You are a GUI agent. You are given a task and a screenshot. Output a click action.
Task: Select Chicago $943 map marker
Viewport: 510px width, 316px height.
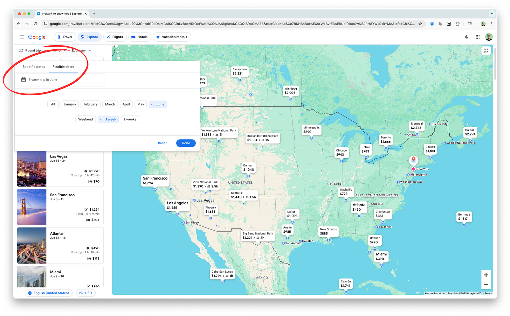coord(342,153)
